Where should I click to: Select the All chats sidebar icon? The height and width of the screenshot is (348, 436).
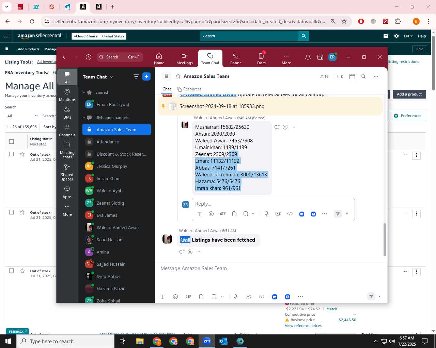pos(67,77)
